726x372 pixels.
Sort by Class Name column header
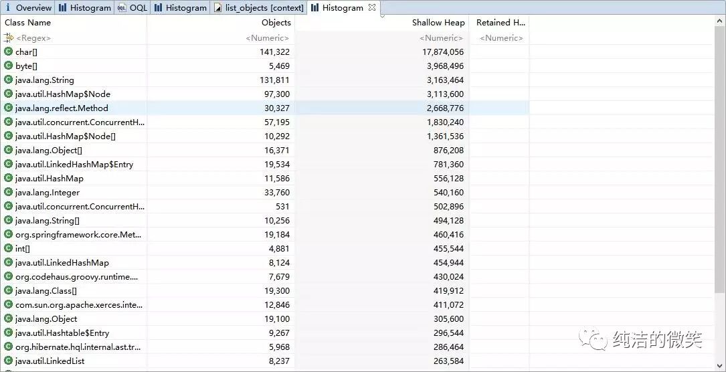(28, 22)
